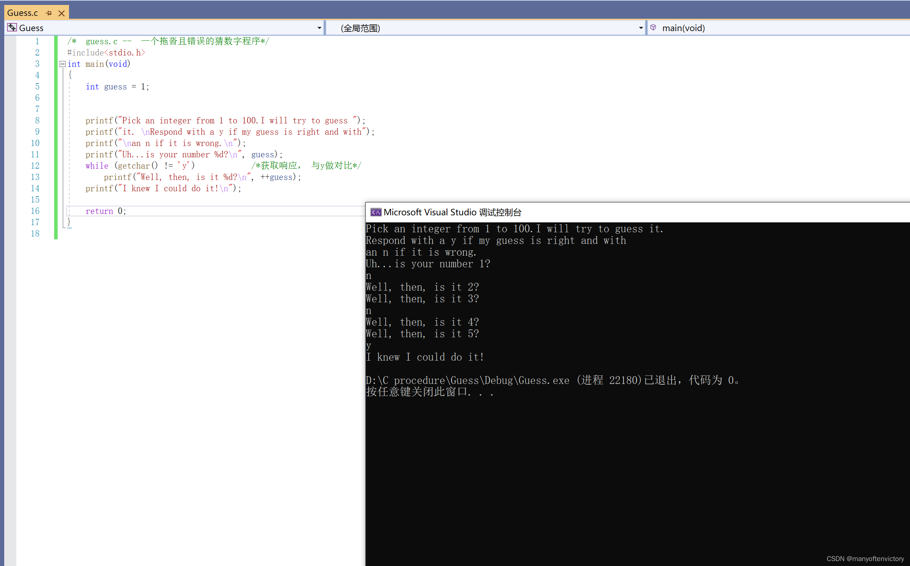Click the while keyword on line 12
This screenshot has height=566, width=910.
pos(97,166)
